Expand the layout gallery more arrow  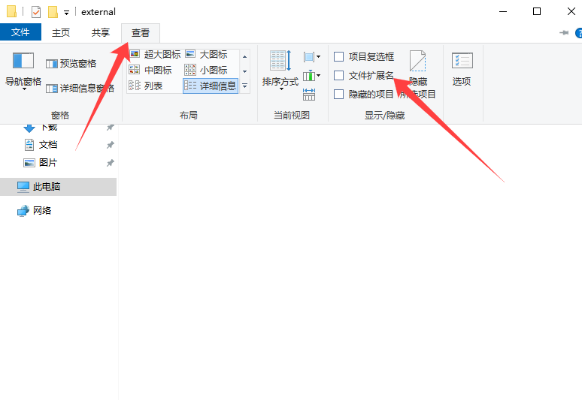coord(244,86)
